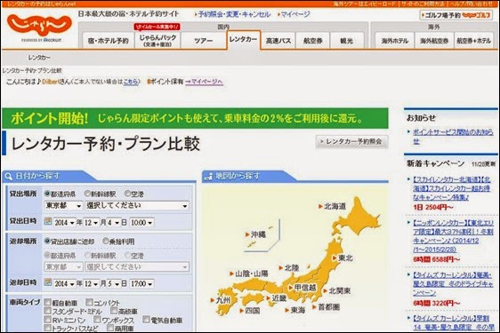Check the コンパクト vehicle type
The width and height of the screenshot is (500, 333).
90,302
